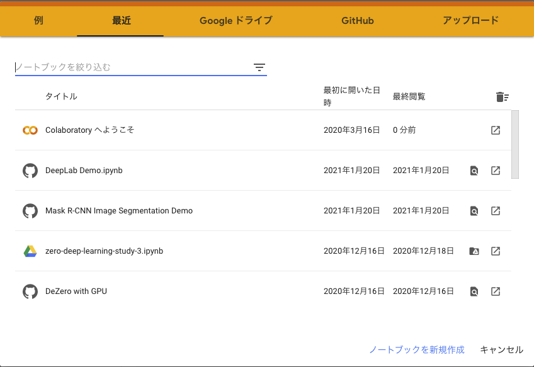The image size is (534, 367).
Task: Click ノートブックを新規作成 link
Action: [x=416, y=349]
